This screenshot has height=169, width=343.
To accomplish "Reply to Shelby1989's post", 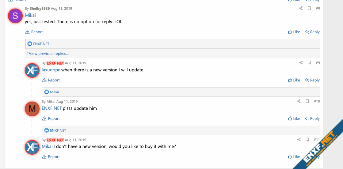I will [x=312, y=32].
